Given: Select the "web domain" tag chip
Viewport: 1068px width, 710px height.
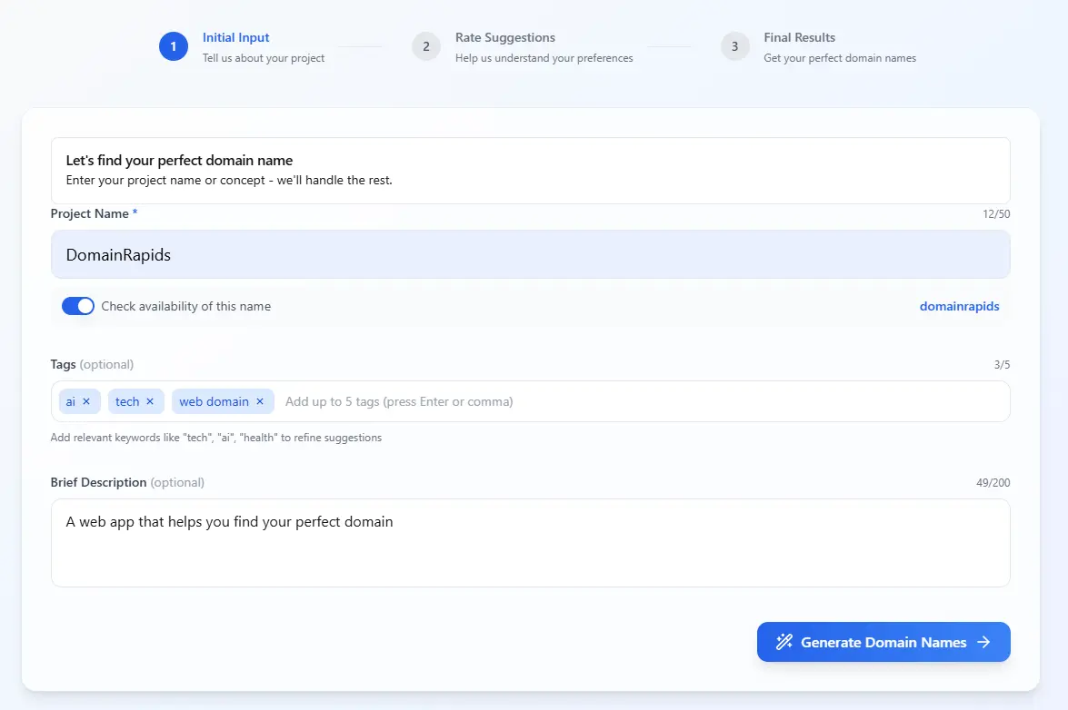Looking at the screenshot, I should click(x=215, y=400).
